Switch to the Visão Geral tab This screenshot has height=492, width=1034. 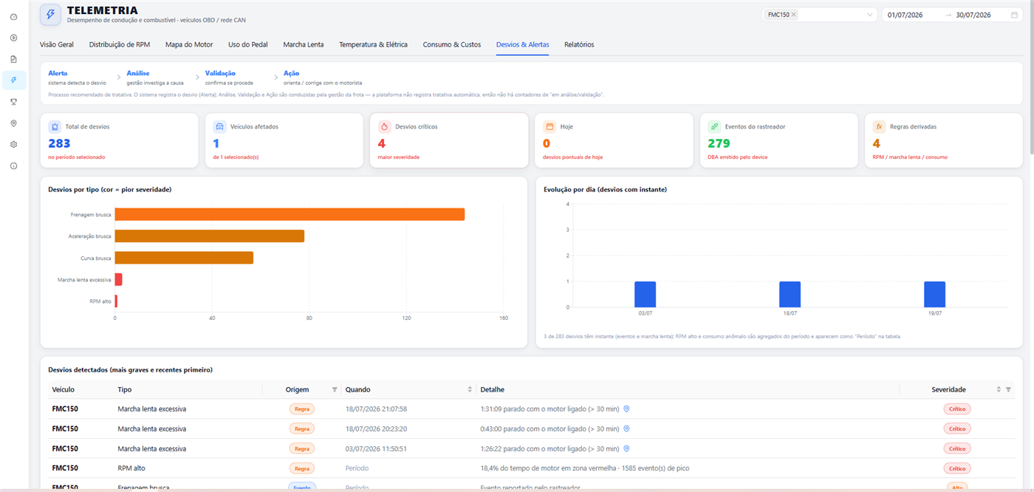pyautogui.click(x=57, y=44)
